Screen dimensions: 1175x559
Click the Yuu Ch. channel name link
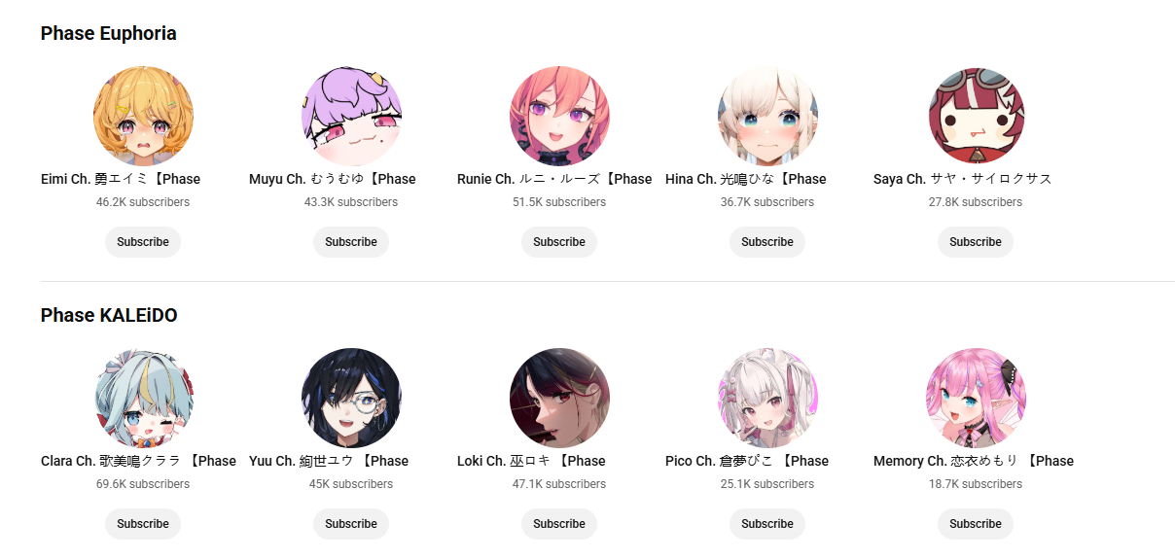point(329,461)
